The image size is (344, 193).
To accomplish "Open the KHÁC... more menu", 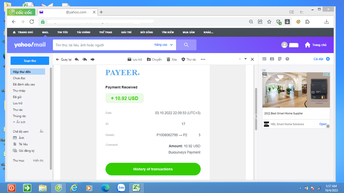I will [x=209, y=32].
